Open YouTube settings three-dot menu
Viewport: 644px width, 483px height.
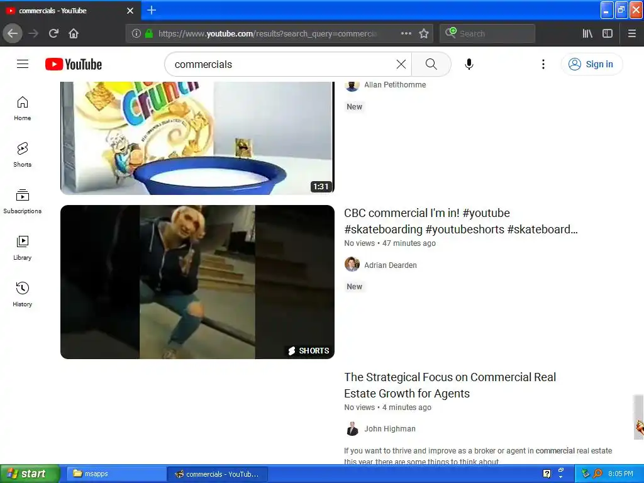click(543, 64)
